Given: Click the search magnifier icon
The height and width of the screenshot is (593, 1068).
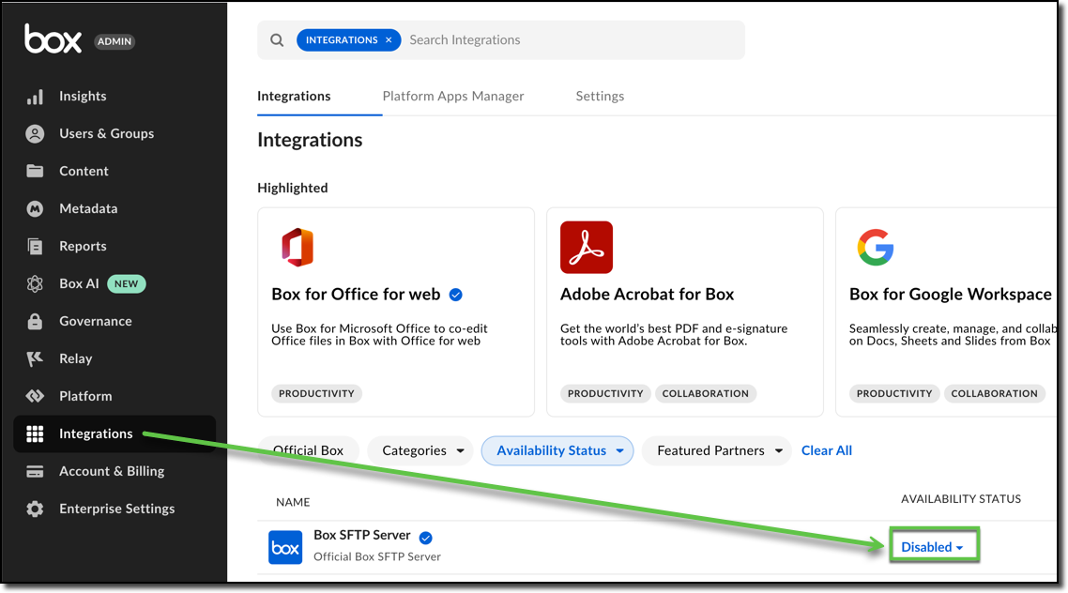Looking at the screenshot, I should (277, 40).
